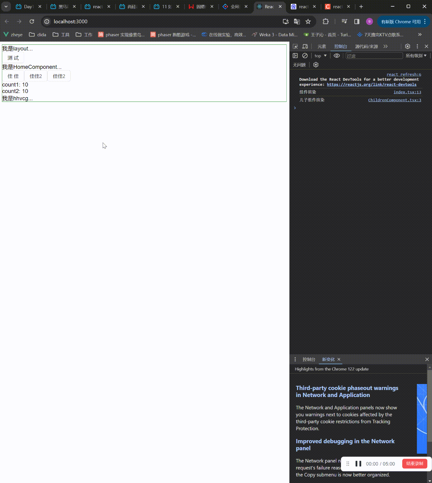
Task: Toggle the device toolbar emulation icon
Action: [305, 46]
